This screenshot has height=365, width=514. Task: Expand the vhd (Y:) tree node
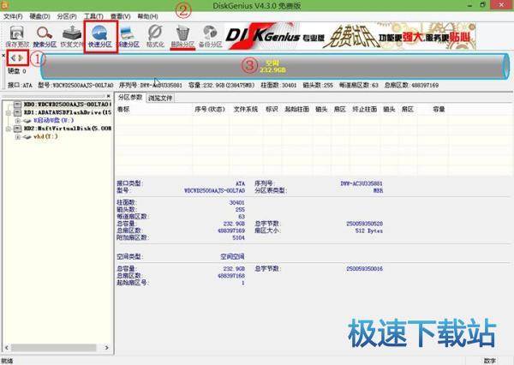coord(18,136)
